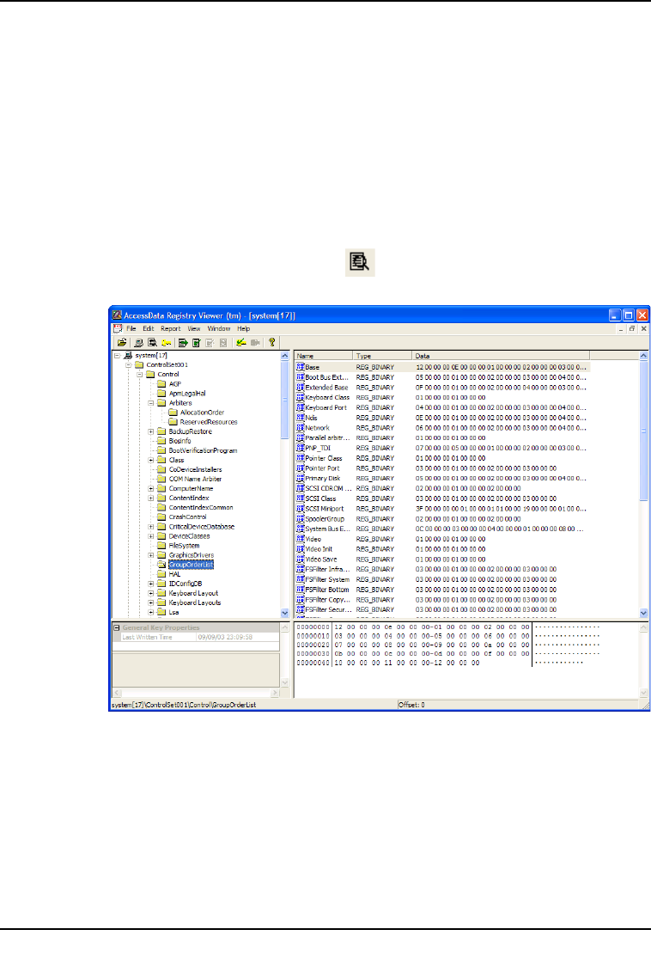Click the Common Areas magnifier toolbar icon
The image size is (651, 960).
[152, 343]
